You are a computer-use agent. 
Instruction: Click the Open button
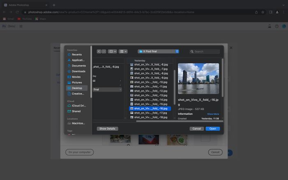[x=212, y=129]
